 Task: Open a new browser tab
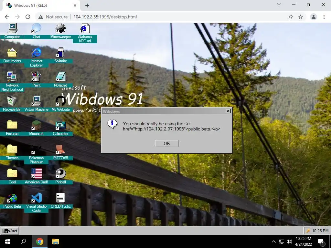click(x=87, y=5)
